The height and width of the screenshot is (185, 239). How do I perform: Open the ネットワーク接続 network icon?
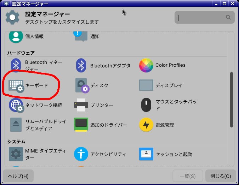(x=16, y=105)
